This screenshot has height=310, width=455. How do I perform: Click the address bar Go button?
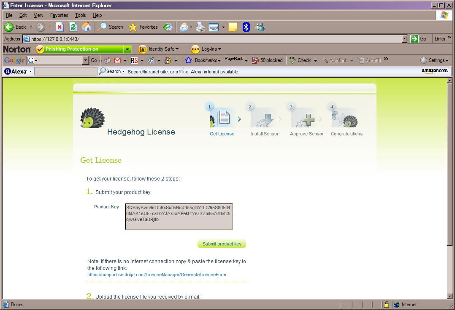pos(418,38)
